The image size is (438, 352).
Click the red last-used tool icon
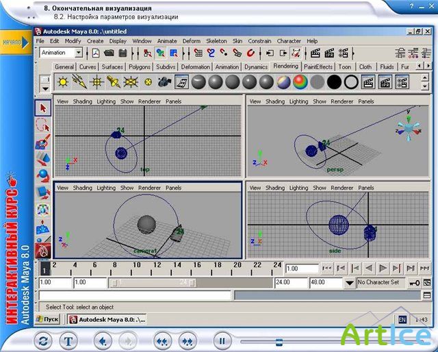[x=43, y=250]
